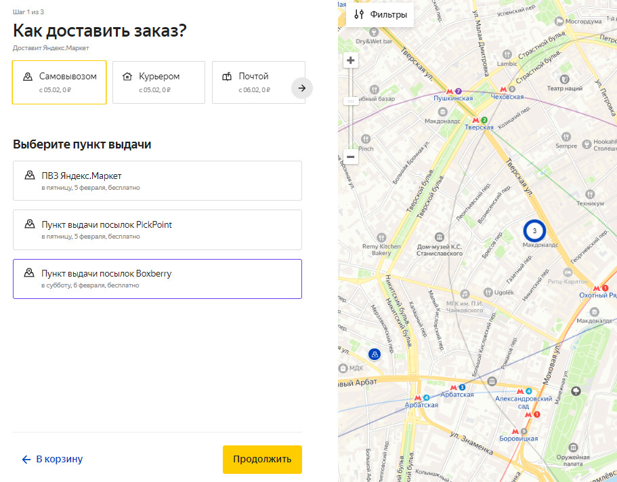This screenshot has width=617, height=482.
Task: Click the map zoom slider handle
Action: (351, 101)
